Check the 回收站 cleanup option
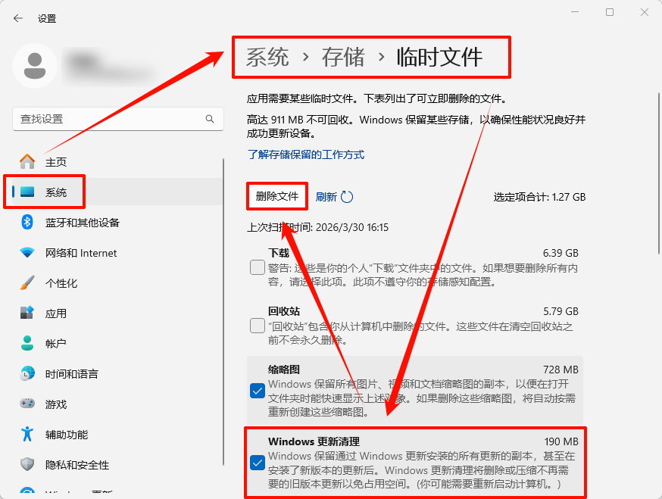662x499 pixels. pos(257,325)
